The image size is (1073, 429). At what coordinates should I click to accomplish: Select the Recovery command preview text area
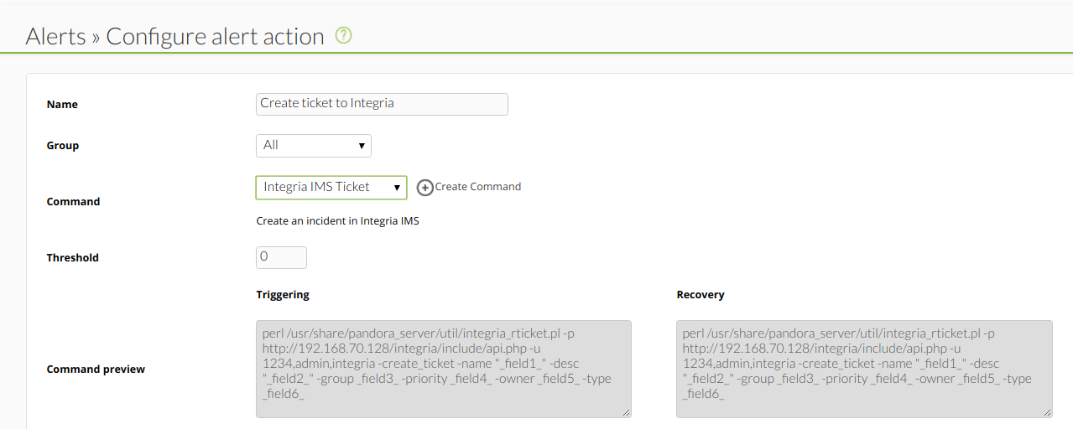tap(864, 369)
